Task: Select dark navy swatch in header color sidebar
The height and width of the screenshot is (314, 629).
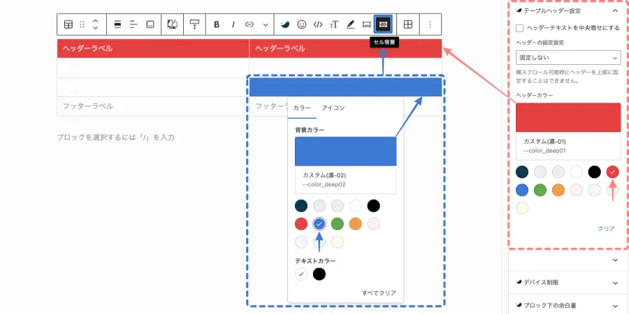Action: (x=522, y=172)
